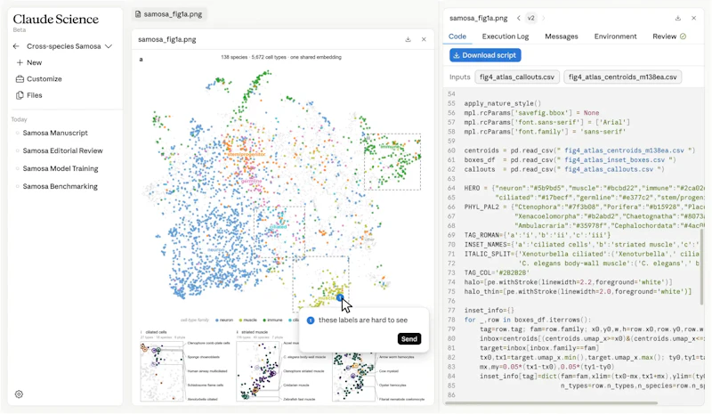Switch to the Execution Log tab
Screen dimensions: 712x414
point(506,37)
